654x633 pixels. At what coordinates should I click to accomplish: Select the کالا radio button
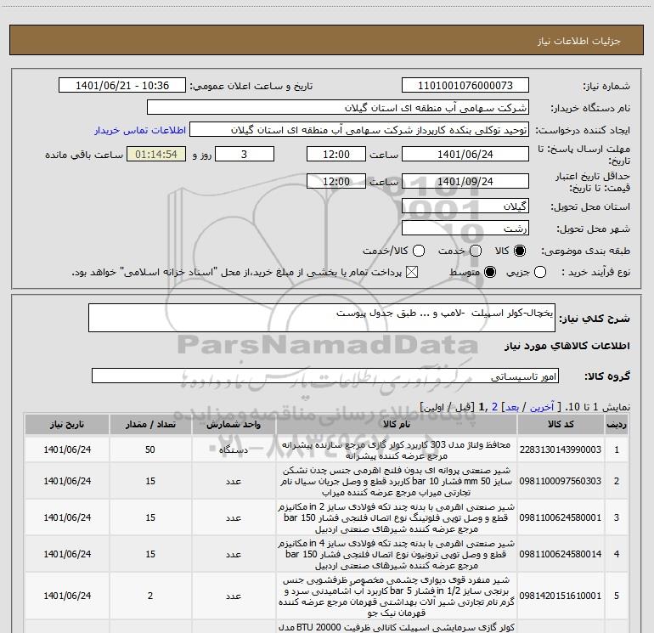(x=520, y=251)
